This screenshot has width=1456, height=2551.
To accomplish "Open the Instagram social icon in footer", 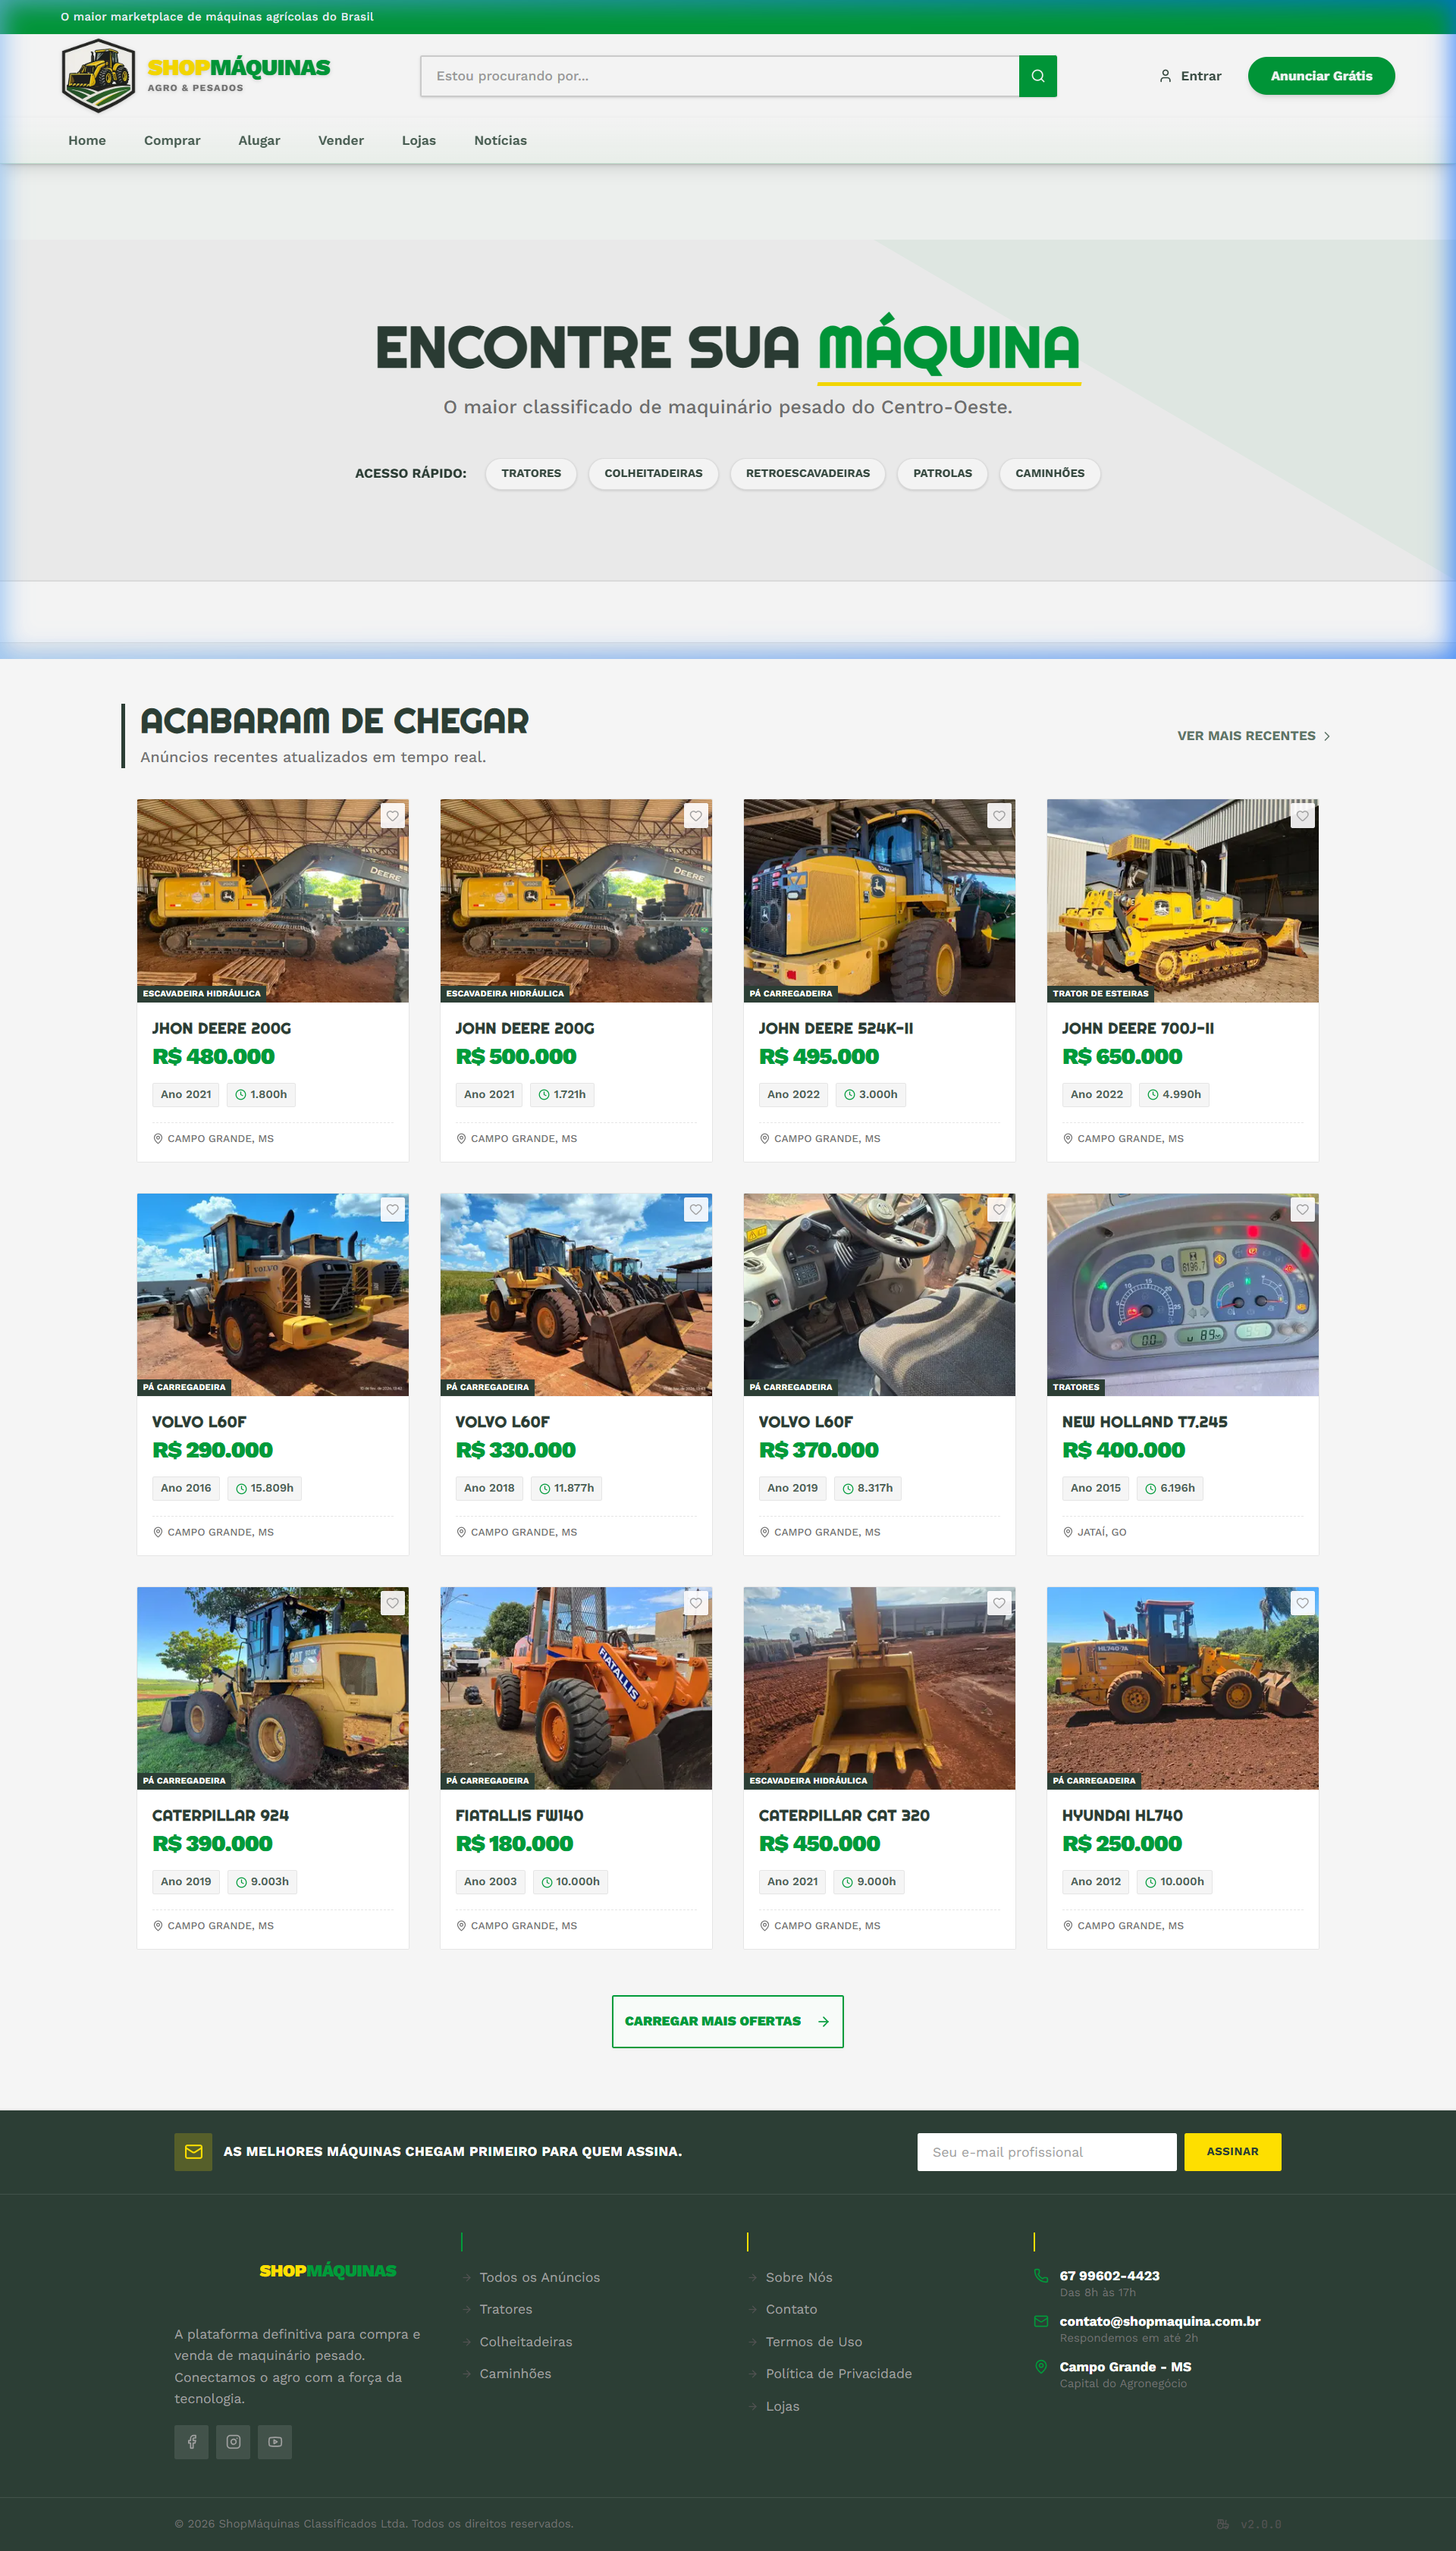I will [233, 2442].
